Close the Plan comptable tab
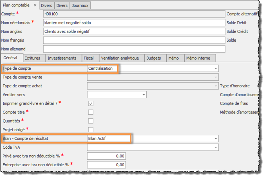This screenshot has height=179, width=266. pyautogui.click(x=35, y=5)
